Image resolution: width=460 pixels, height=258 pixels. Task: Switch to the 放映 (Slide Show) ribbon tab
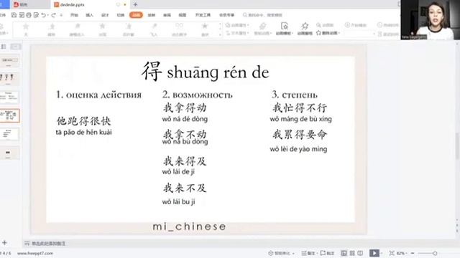(x=152, y=15)
